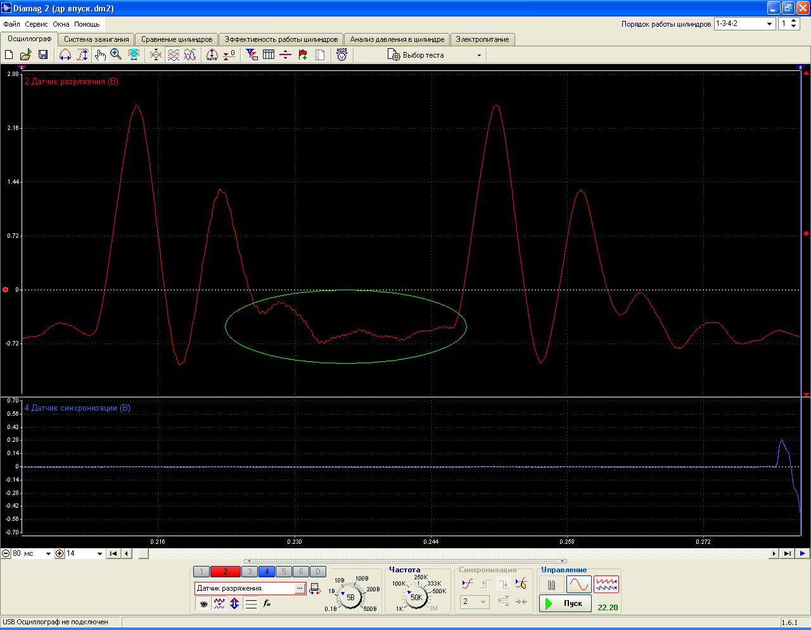Viewport: 811px width, 630px height.
Task: Click the blue play arrow at scrollbar end
Action: point(803,553)
